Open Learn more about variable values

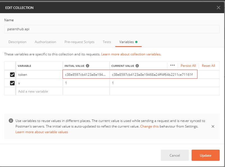pos(42,132)
